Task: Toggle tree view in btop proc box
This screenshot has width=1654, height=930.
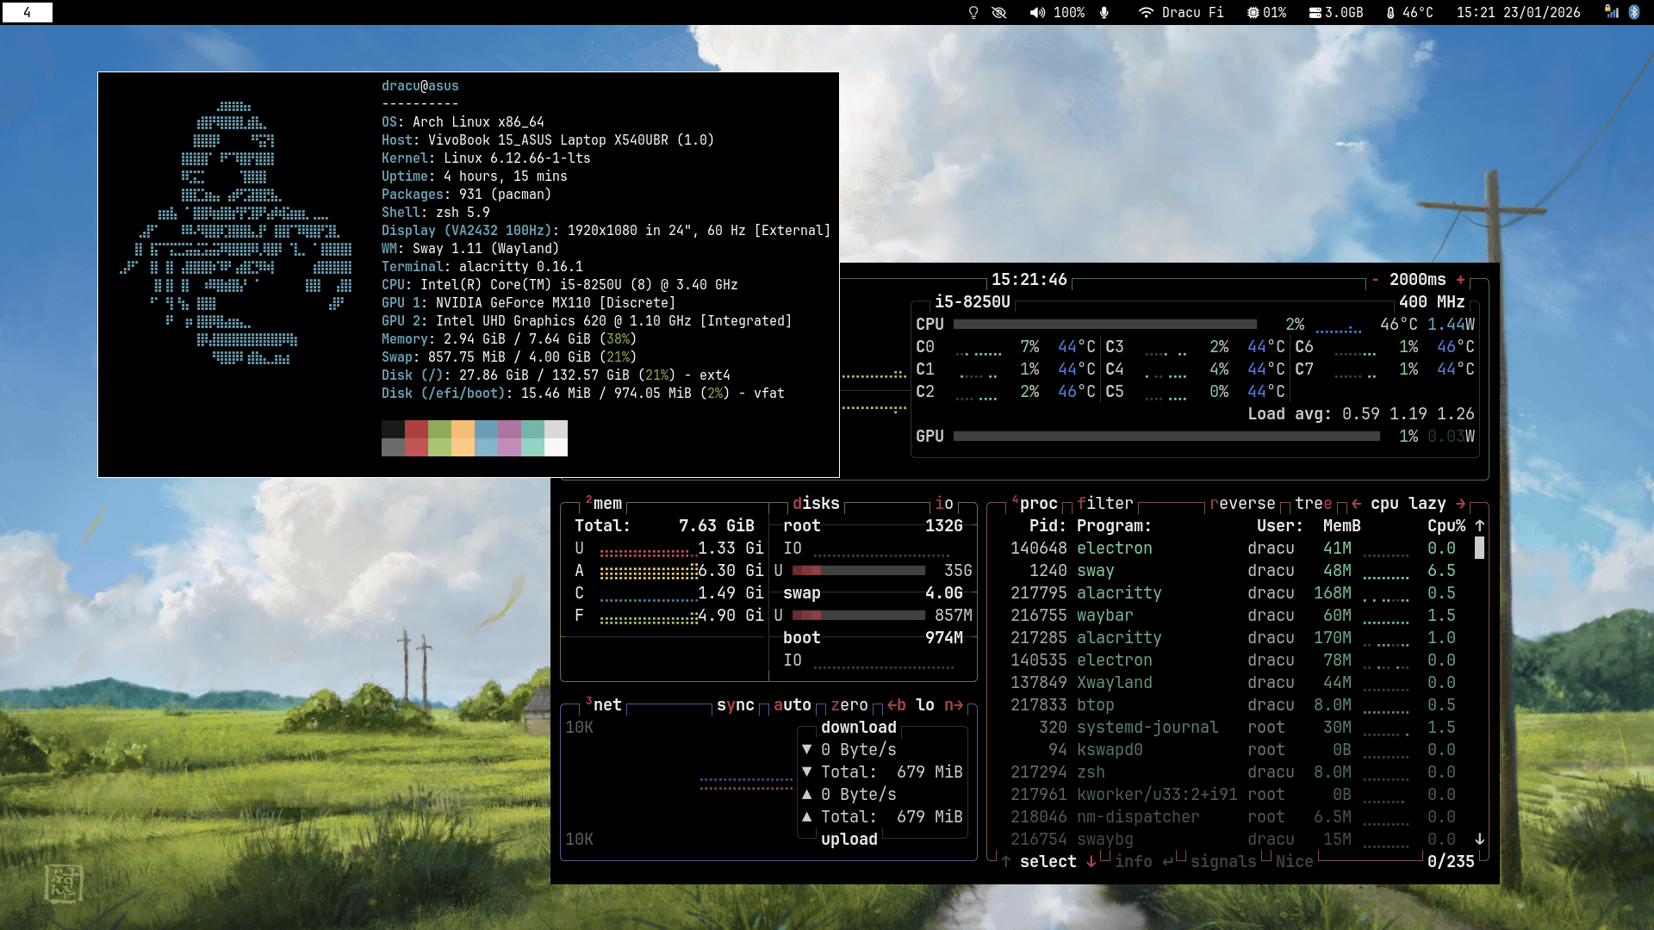Action: pyautogui.click(x=1314, y=504)
